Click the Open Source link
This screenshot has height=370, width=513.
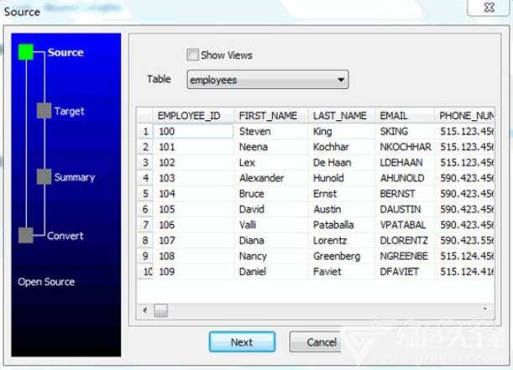point(46,282)
